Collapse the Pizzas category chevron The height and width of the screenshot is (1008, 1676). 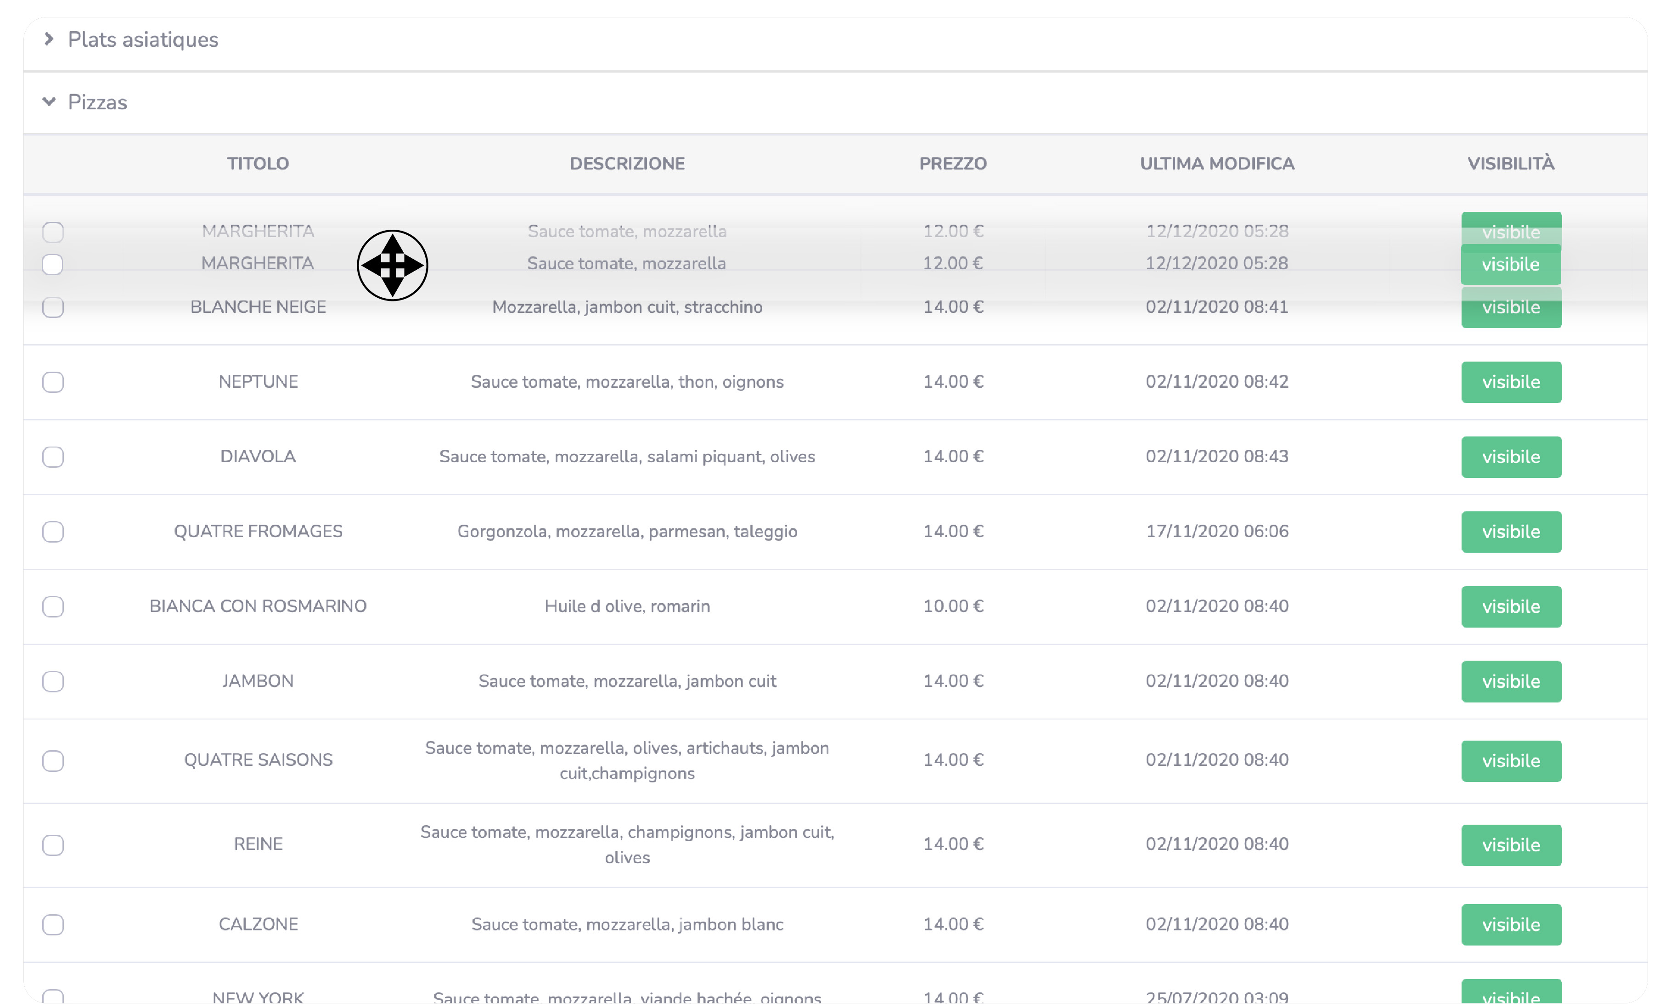(49, 102)
